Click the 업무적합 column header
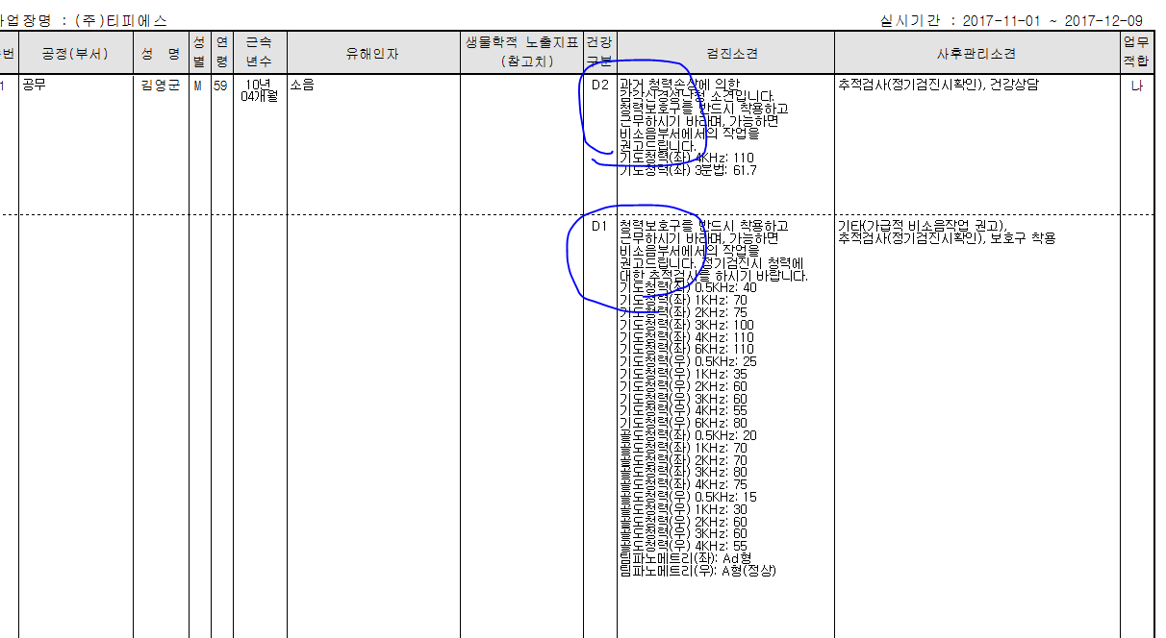 [1136, 53]
